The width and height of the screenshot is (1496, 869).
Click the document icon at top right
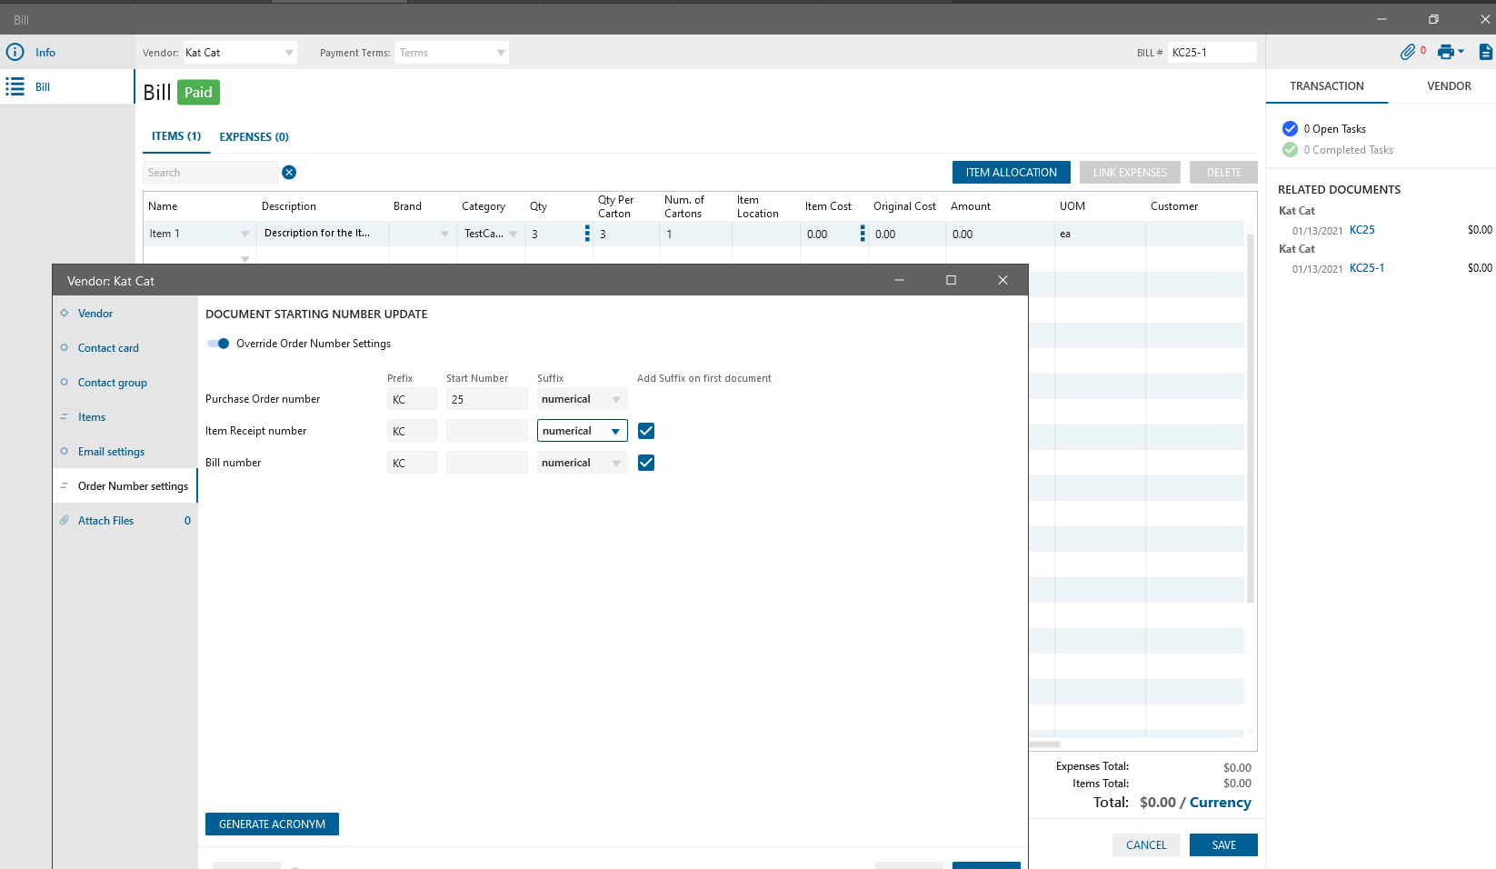(1485, 52)
